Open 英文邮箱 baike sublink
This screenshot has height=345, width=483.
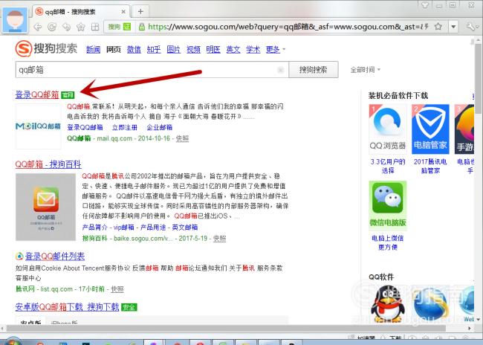(x=185, y=228)
